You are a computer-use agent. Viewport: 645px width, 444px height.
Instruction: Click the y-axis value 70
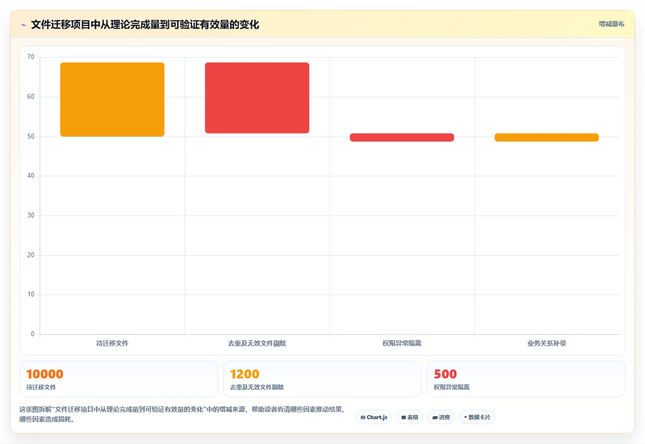click(31, 57)
